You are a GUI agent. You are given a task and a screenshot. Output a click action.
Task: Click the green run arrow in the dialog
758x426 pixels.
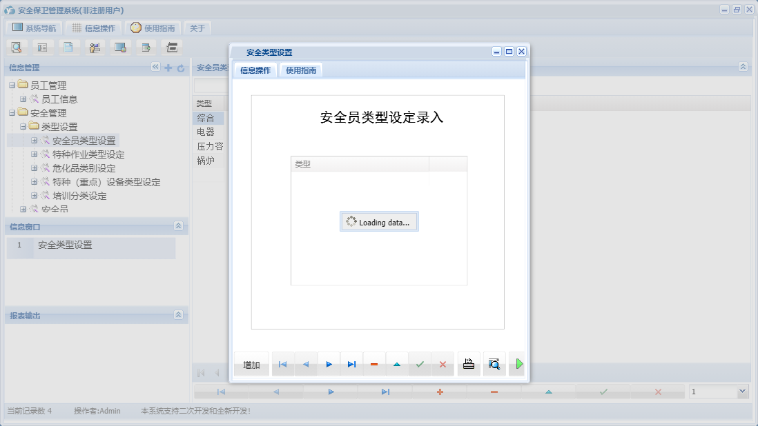[518, 363]
